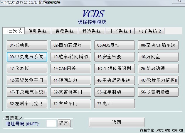Open the 01-发动机 engine module
The height and width of the screenshot is (133, 185).
point(27,45)
